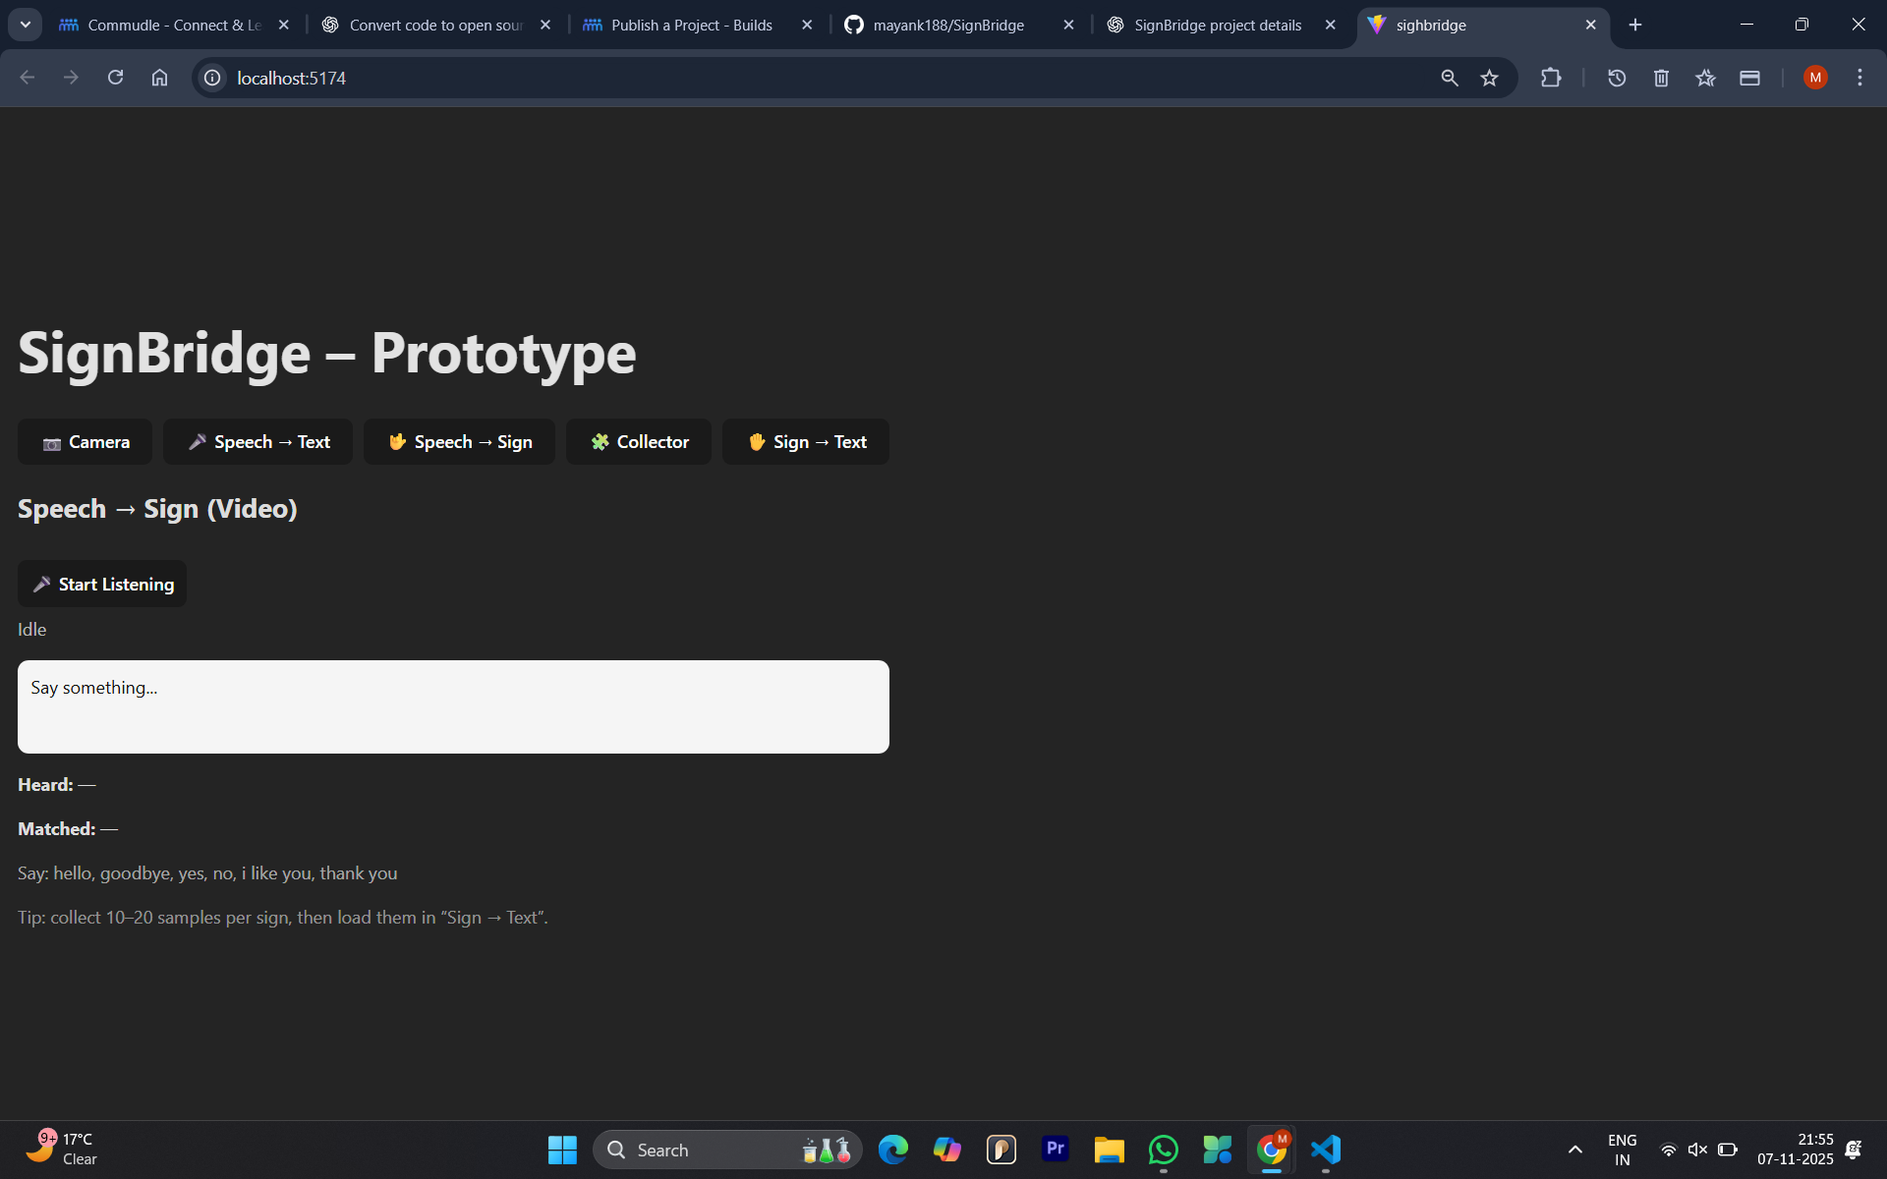Screen dimensions: 1887x1179
Task: Open the Chrome profile avatar M
Action: click(1815, 78)
